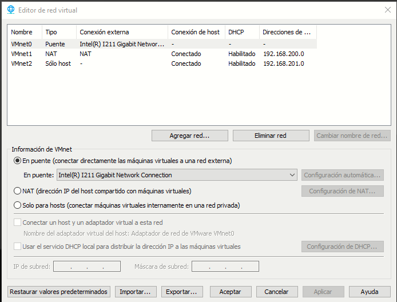Close the Editor de red virtual window
The width and height of the screenshot is (397, 302).
pyautogui.click(x=388, y=10)
